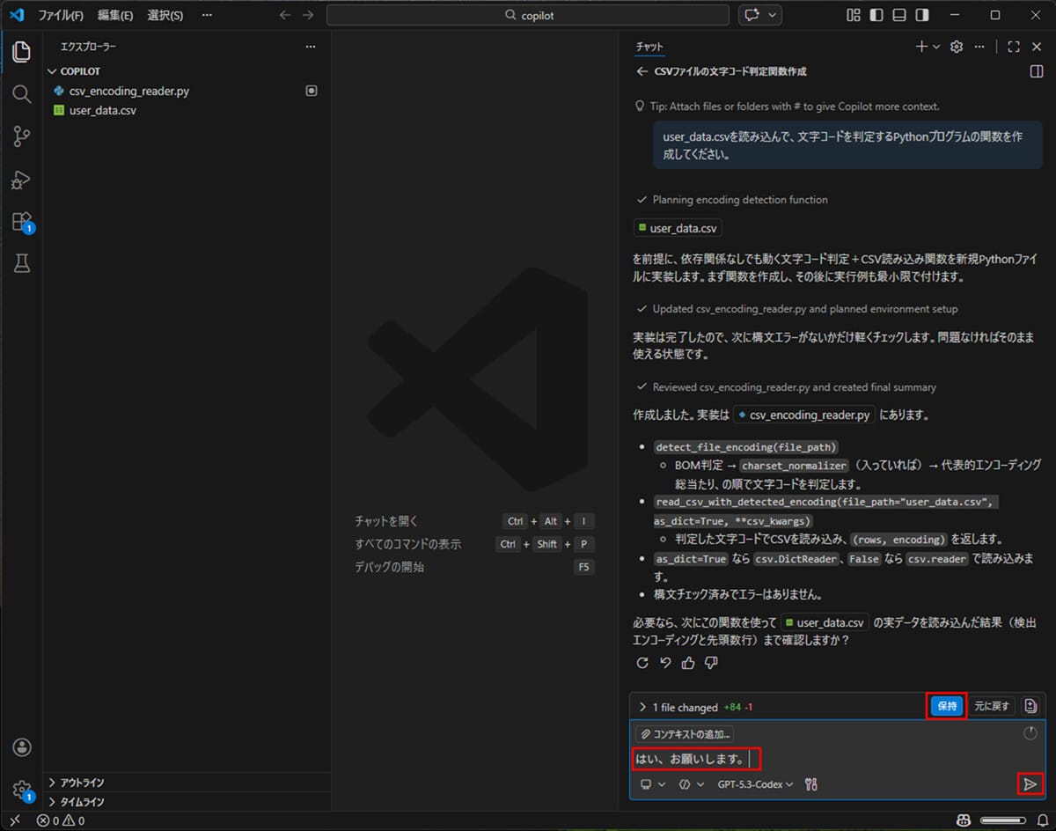The width and height of the screenshot is (1056, 831).
Task: Give thumbs down on Copilot's response
Action: point(711,663)
